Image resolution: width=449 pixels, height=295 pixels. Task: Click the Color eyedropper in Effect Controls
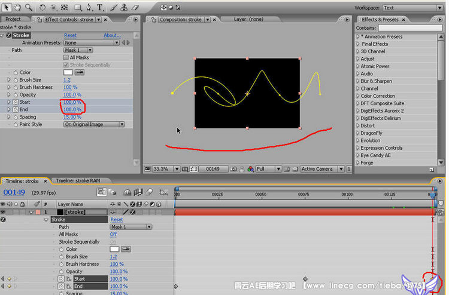click(80, 72)
